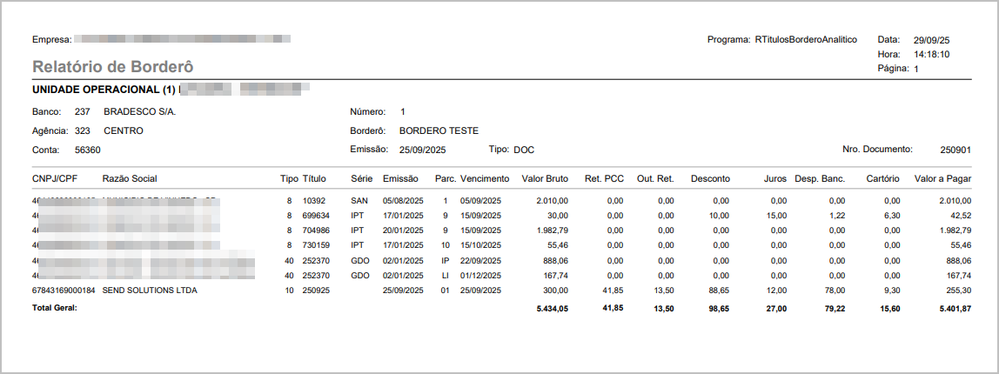The height and width of the screenshot is (374, 999).
Task: Click the CNPJ/CPF column header
Action: (57, 178)
